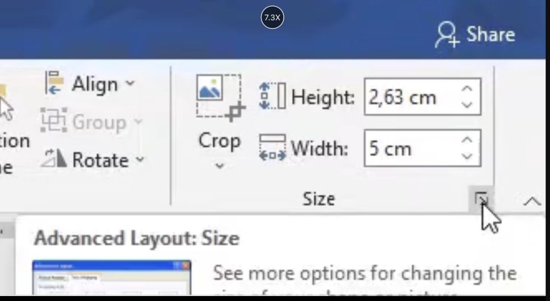Decrease Height with the down arrow
This screenshot has height=301, width=550.
pyautogui.click(x=467, y=106)
